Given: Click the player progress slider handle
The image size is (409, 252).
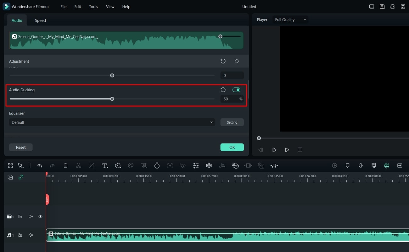Looking at the screenshot, I should pyautogui.click(x=259, y=138).
